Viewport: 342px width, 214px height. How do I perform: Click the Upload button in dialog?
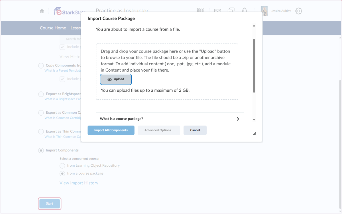pyautogui.click(x=116, y=79)
